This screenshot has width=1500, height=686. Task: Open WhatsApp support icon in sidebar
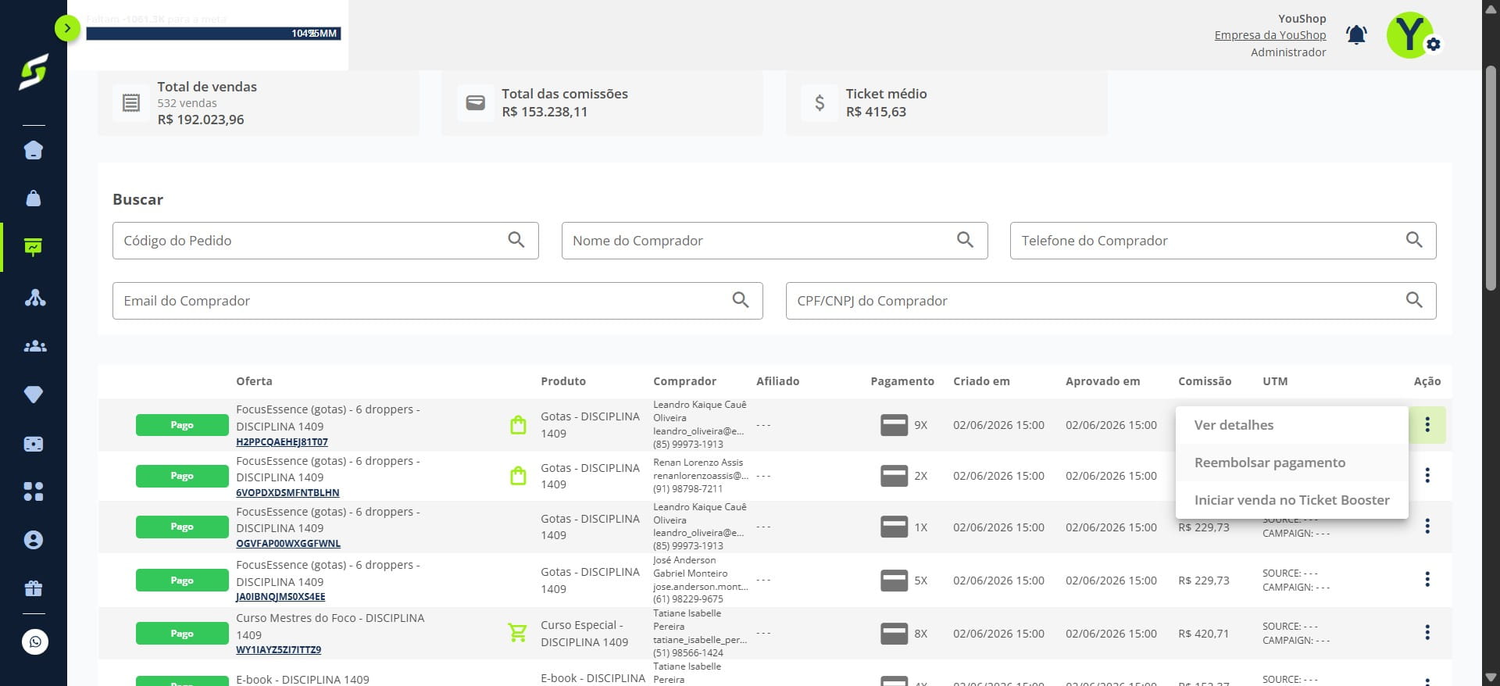(35, 642)
